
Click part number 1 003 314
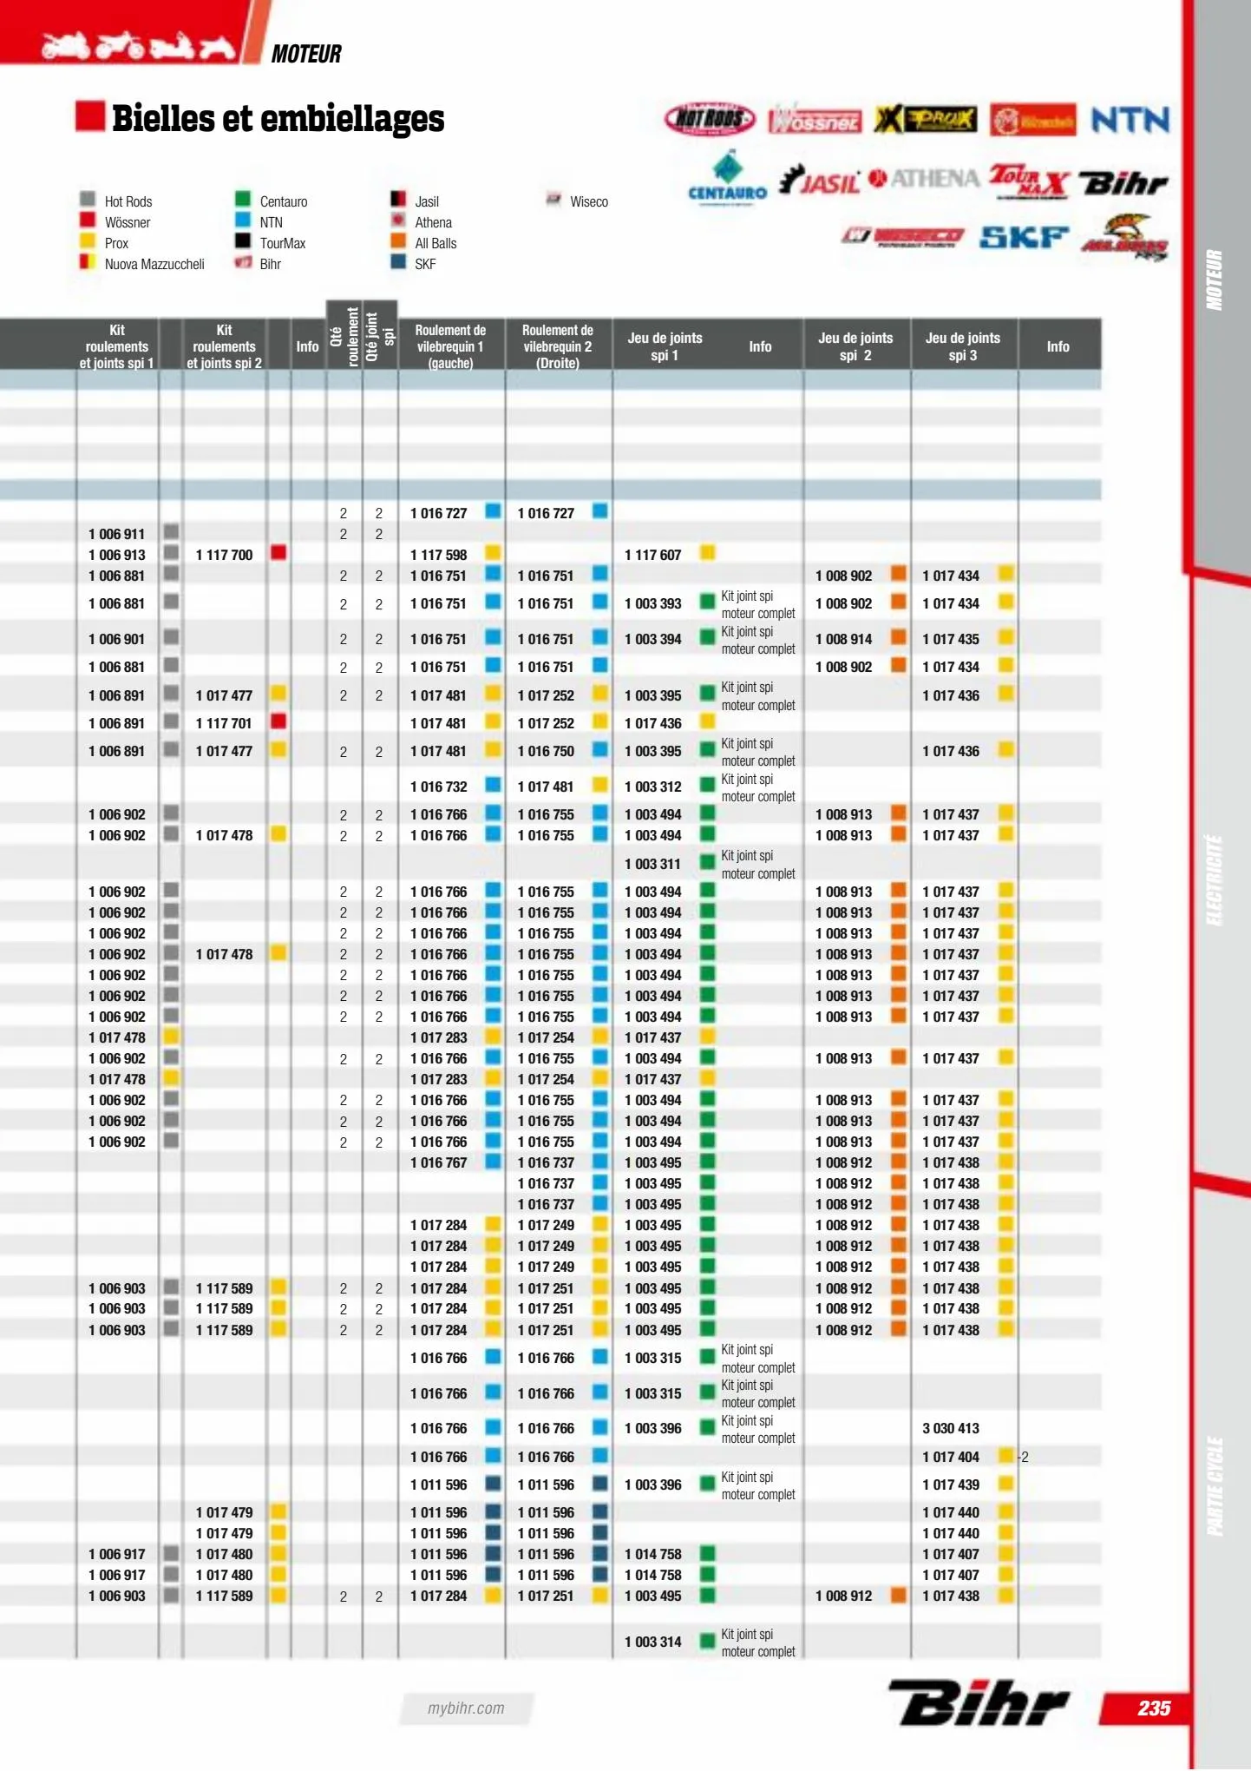(653, 1642)
